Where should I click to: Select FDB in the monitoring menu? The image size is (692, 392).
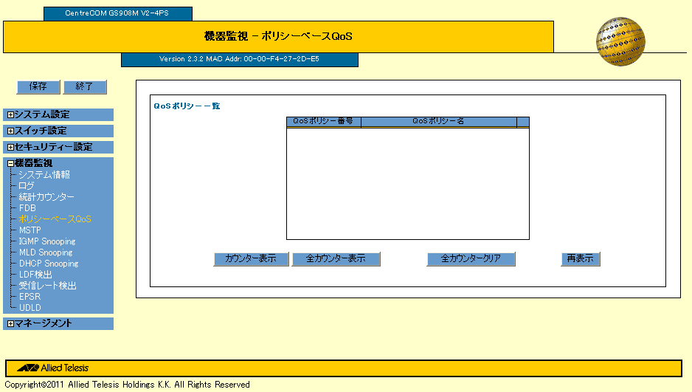coord(27,208)
